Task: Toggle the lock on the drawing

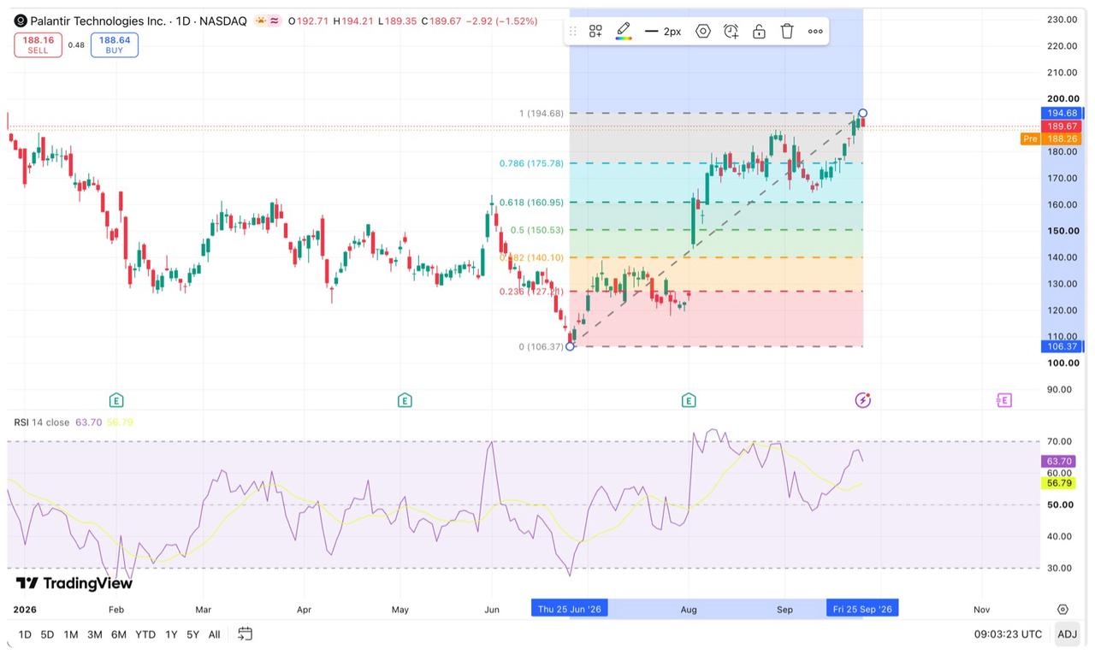Action: [x=759, y=31]
